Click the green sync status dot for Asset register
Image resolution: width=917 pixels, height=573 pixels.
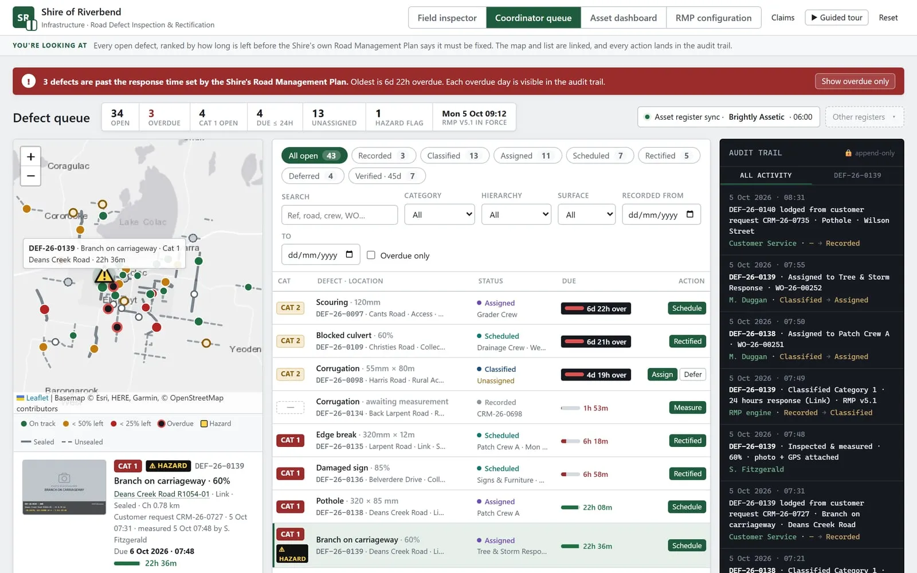coord(647,117)
